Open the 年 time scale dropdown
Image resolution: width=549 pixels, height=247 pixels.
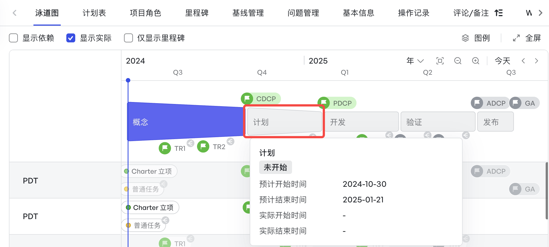pyautogui.click(x=415, y=61)
